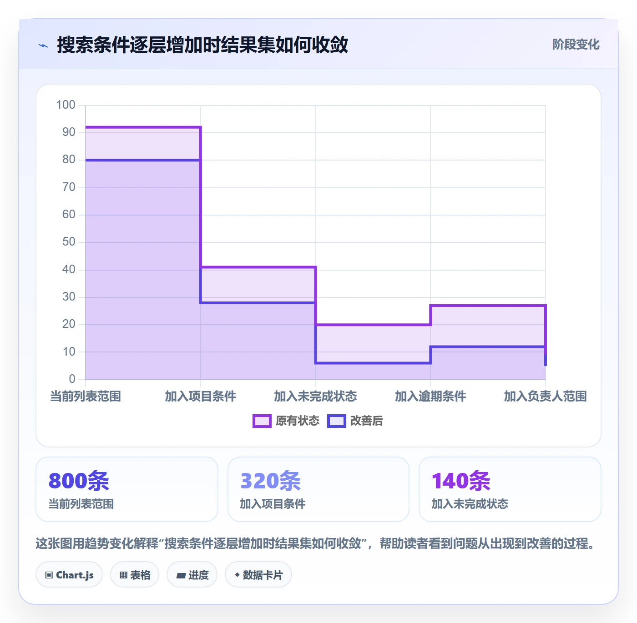Click x-axis label 加入逾期条件
This screenshot has width=637, height=623.
[x=430, y=397]
